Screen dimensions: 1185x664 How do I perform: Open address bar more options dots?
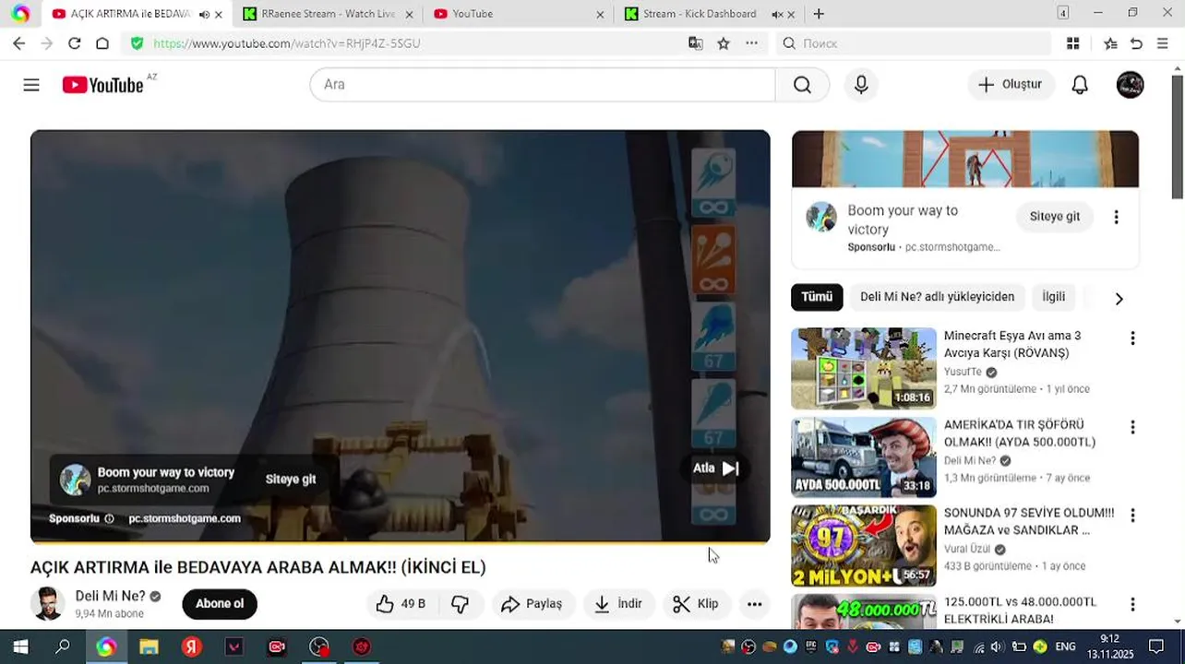[751, 43]
